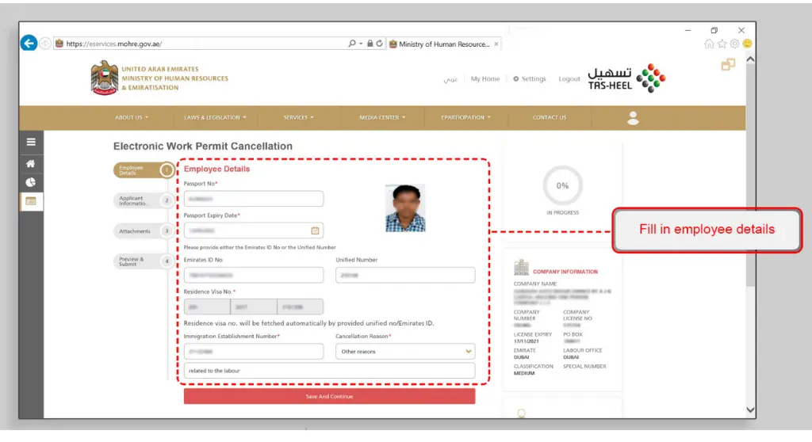Focus the Passport Expiry Date field
Screen dimensions: 812x442
(x=253, y=231)
